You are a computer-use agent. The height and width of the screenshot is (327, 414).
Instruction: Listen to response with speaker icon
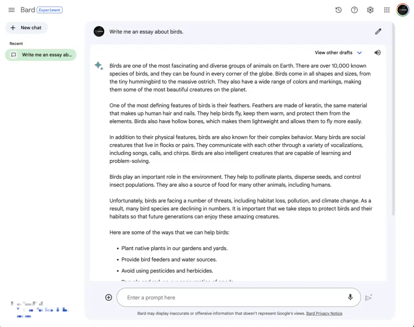click(377, 52)
